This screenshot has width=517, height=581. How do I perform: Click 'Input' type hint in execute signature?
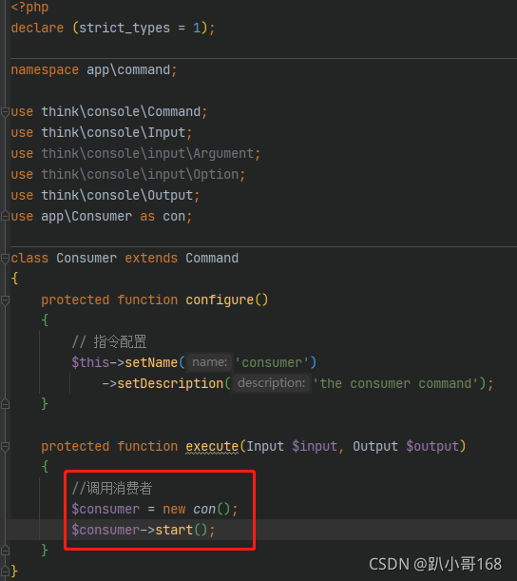[265, 447]
